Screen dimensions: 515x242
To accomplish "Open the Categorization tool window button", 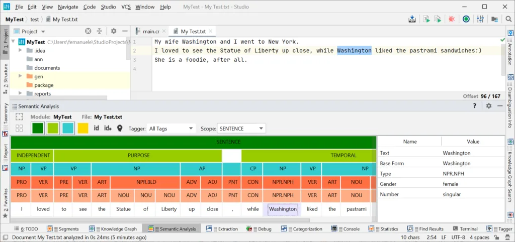I will 302,229.
